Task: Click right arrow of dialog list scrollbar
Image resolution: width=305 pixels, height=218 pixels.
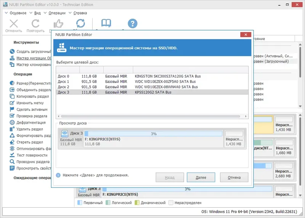Action: (x=246, y=116)
